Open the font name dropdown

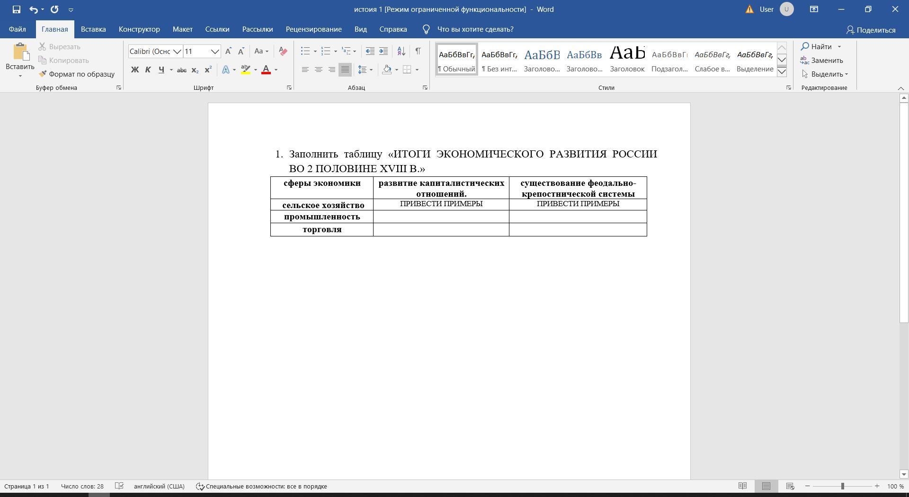tap(177, 52)
